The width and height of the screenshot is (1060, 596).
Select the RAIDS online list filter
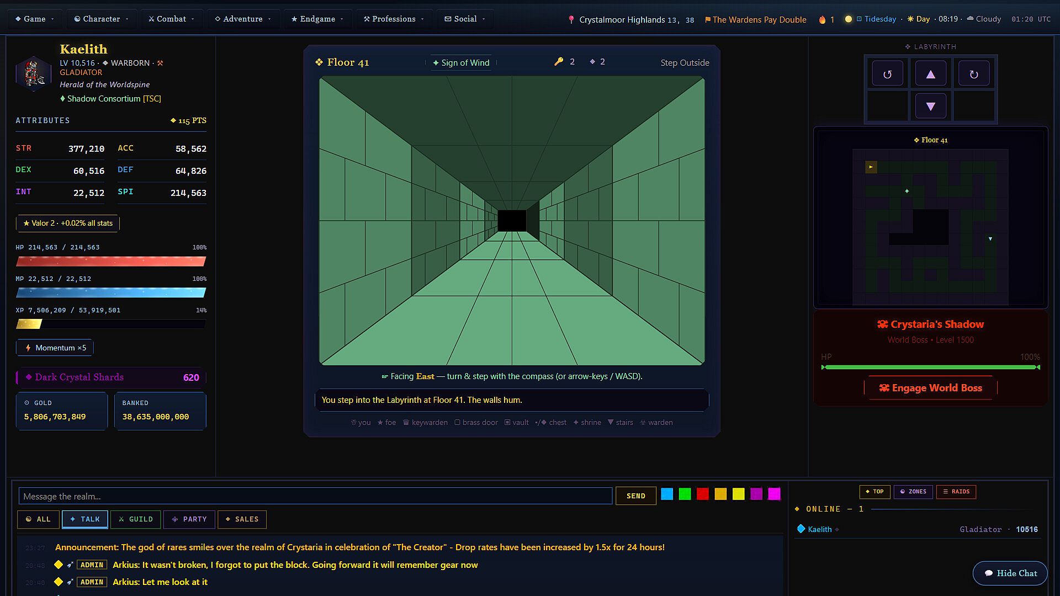[x=956, y=492]
